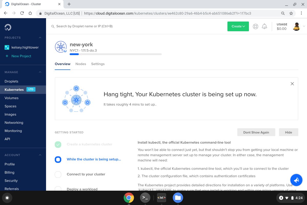Click browser back arrow

(6, 13)
